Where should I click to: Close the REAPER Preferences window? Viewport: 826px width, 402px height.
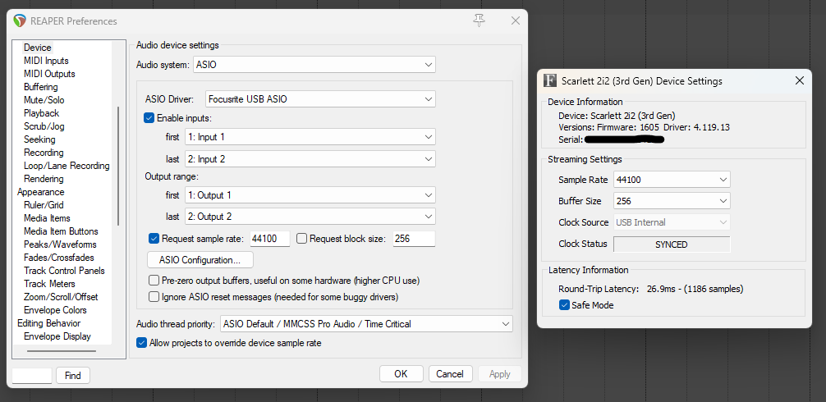point(516,21)
